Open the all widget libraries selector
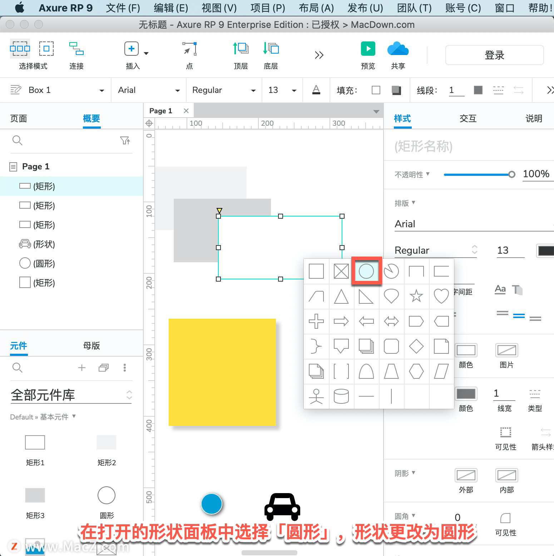The height and width of the screenshot is (556, 554). pos(71,395)
